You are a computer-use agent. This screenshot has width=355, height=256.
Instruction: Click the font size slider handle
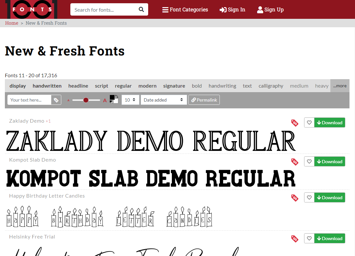tap(86, 100)
